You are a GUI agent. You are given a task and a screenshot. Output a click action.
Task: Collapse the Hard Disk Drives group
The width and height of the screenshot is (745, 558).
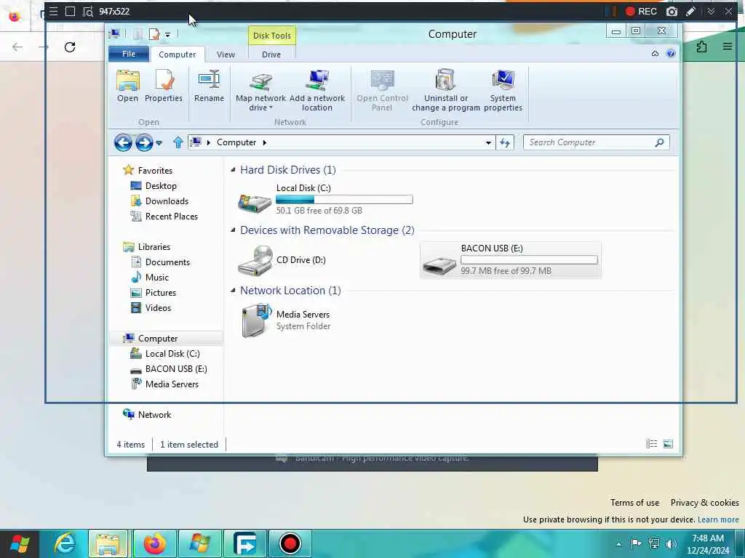pos(233,169)
